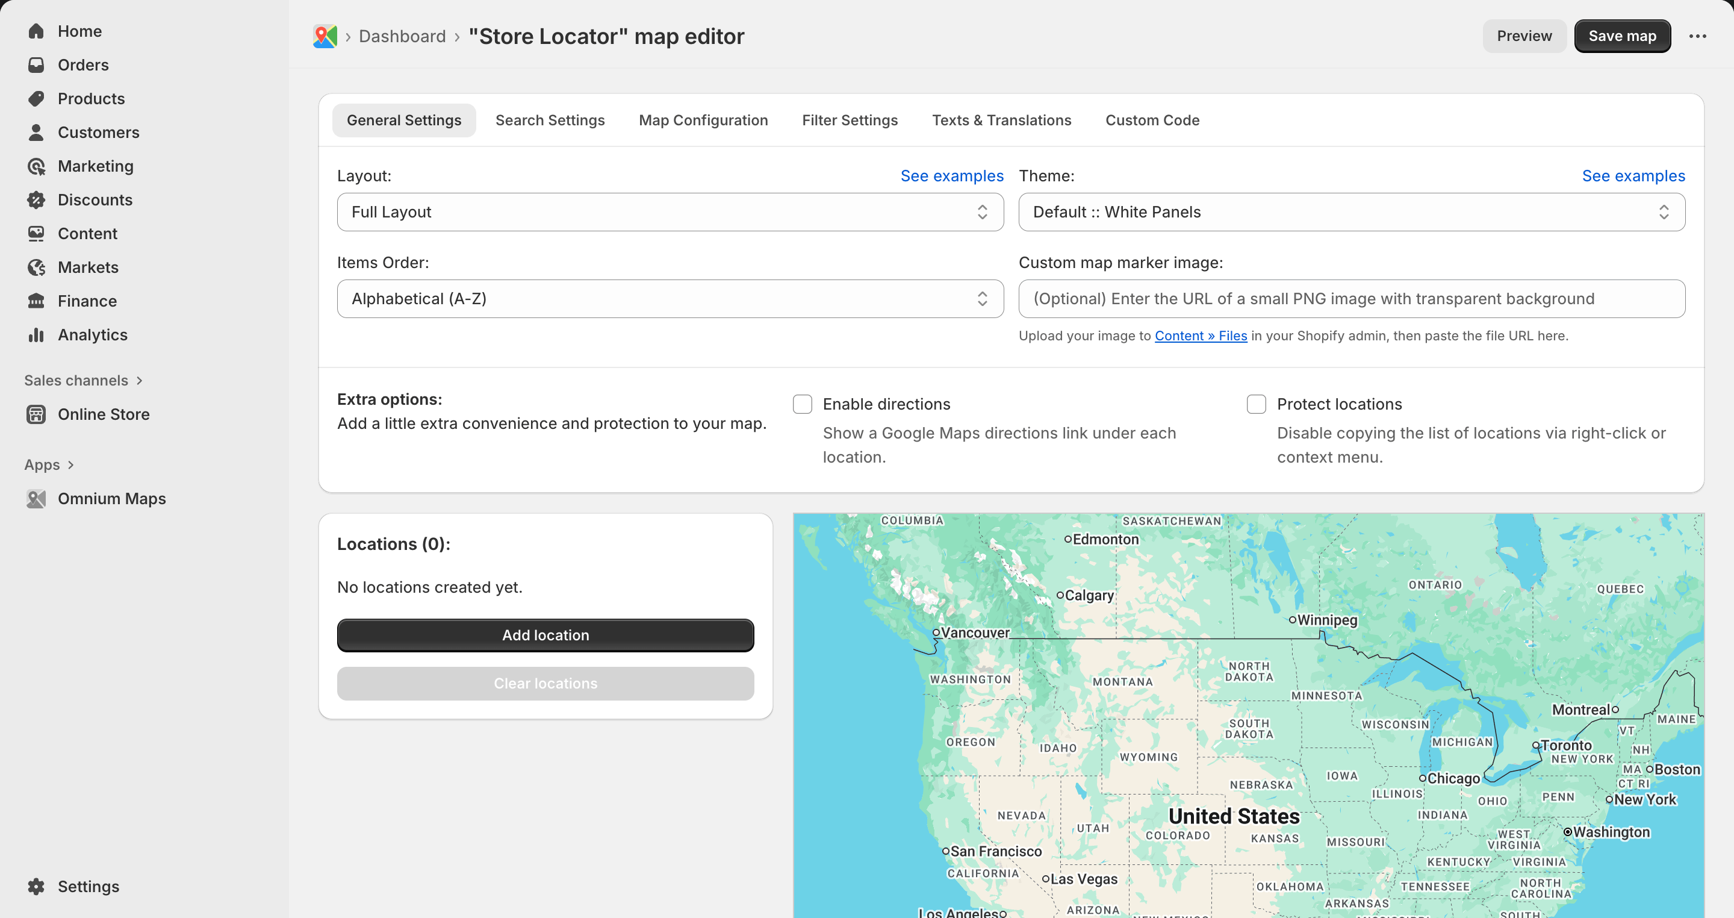Click the custom map marker URL field
Image resolution: width=1734 pixels, height=918 pixels.
tap(1352, 298)
